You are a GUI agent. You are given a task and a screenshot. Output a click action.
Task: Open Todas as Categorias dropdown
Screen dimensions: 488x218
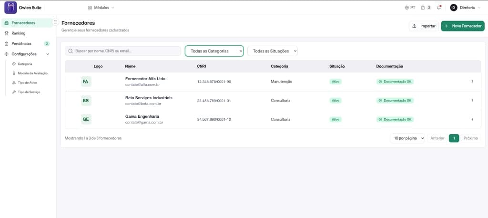(214, 51)
